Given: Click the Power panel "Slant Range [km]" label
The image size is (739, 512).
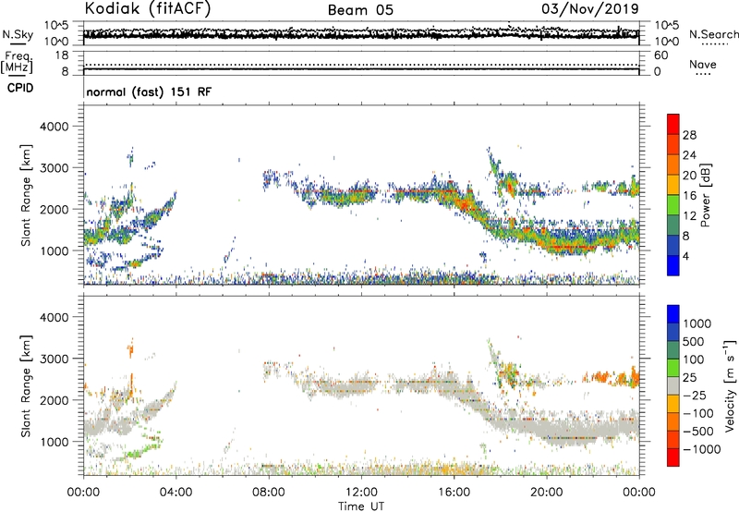Looking at the screenshot, I should click(x=26, y=195).
